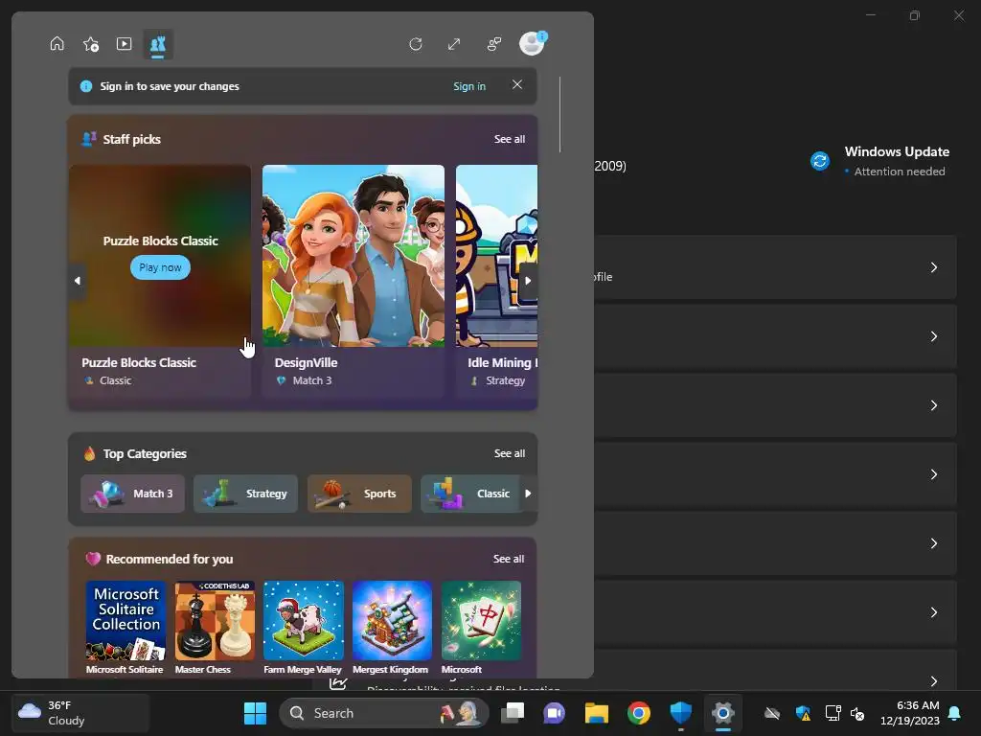
Task: Open the DesignVille game card
Action: (354, 281)
